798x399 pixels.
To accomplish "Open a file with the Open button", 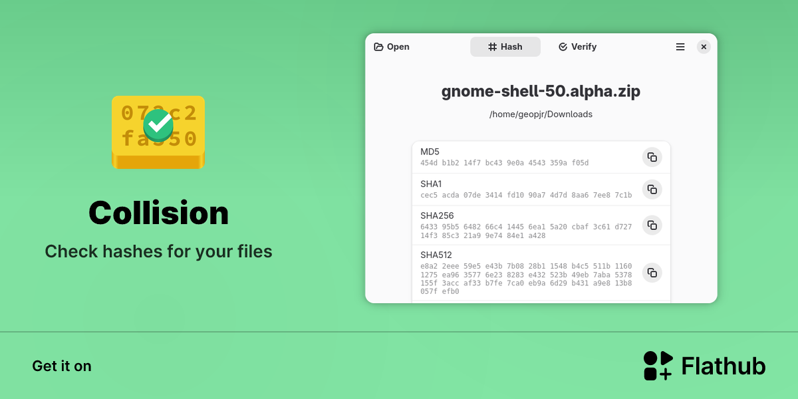I will pos(392,47).
